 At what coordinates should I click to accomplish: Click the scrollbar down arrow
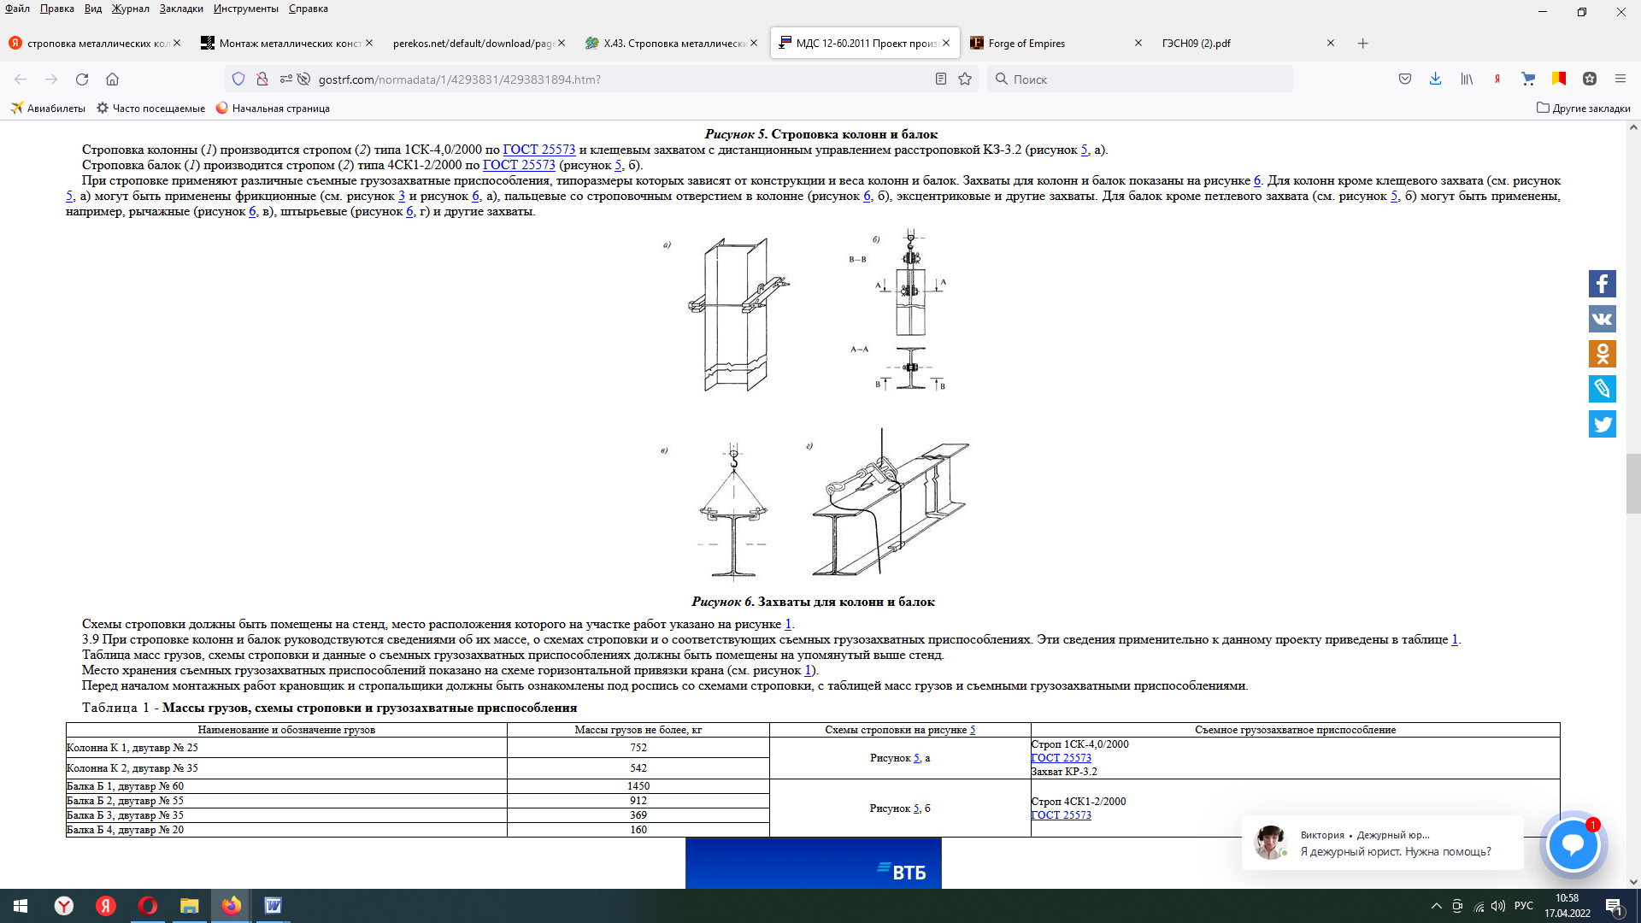[x=1633, y=881]
